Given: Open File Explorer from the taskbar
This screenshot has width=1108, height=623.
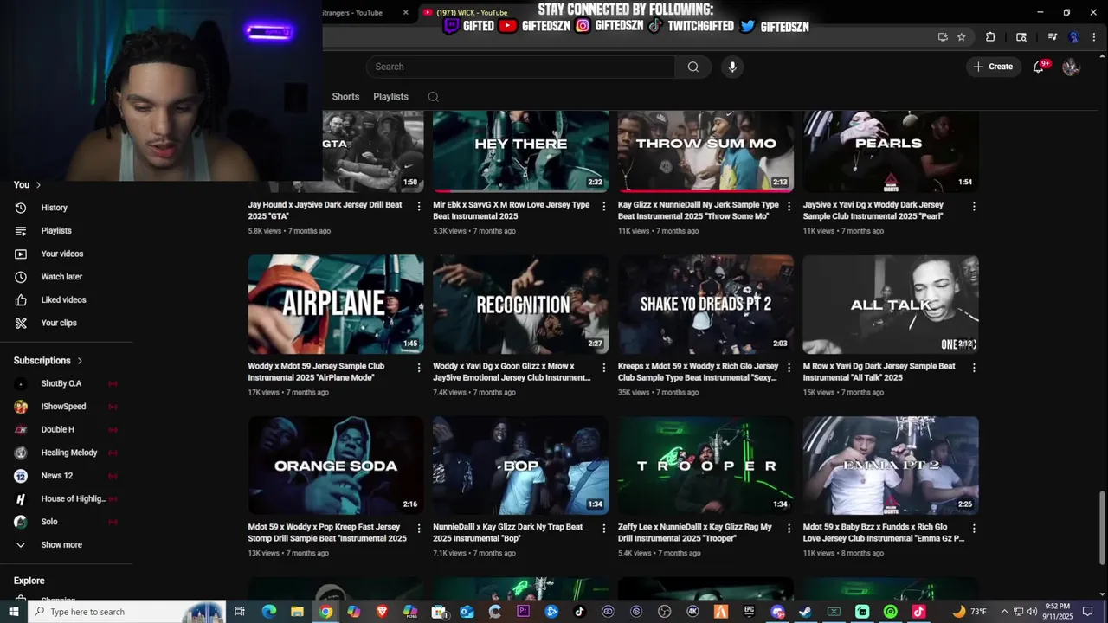Looking at the screenshot, I should [x=297, y=612].
